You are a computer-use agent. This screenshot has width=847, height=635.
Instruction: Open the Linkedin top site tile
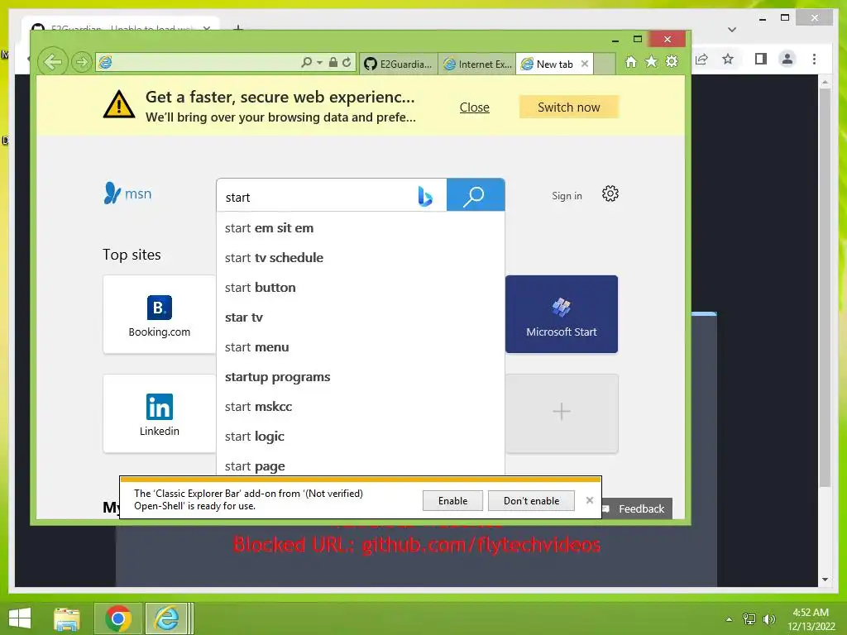pos(160,413)
